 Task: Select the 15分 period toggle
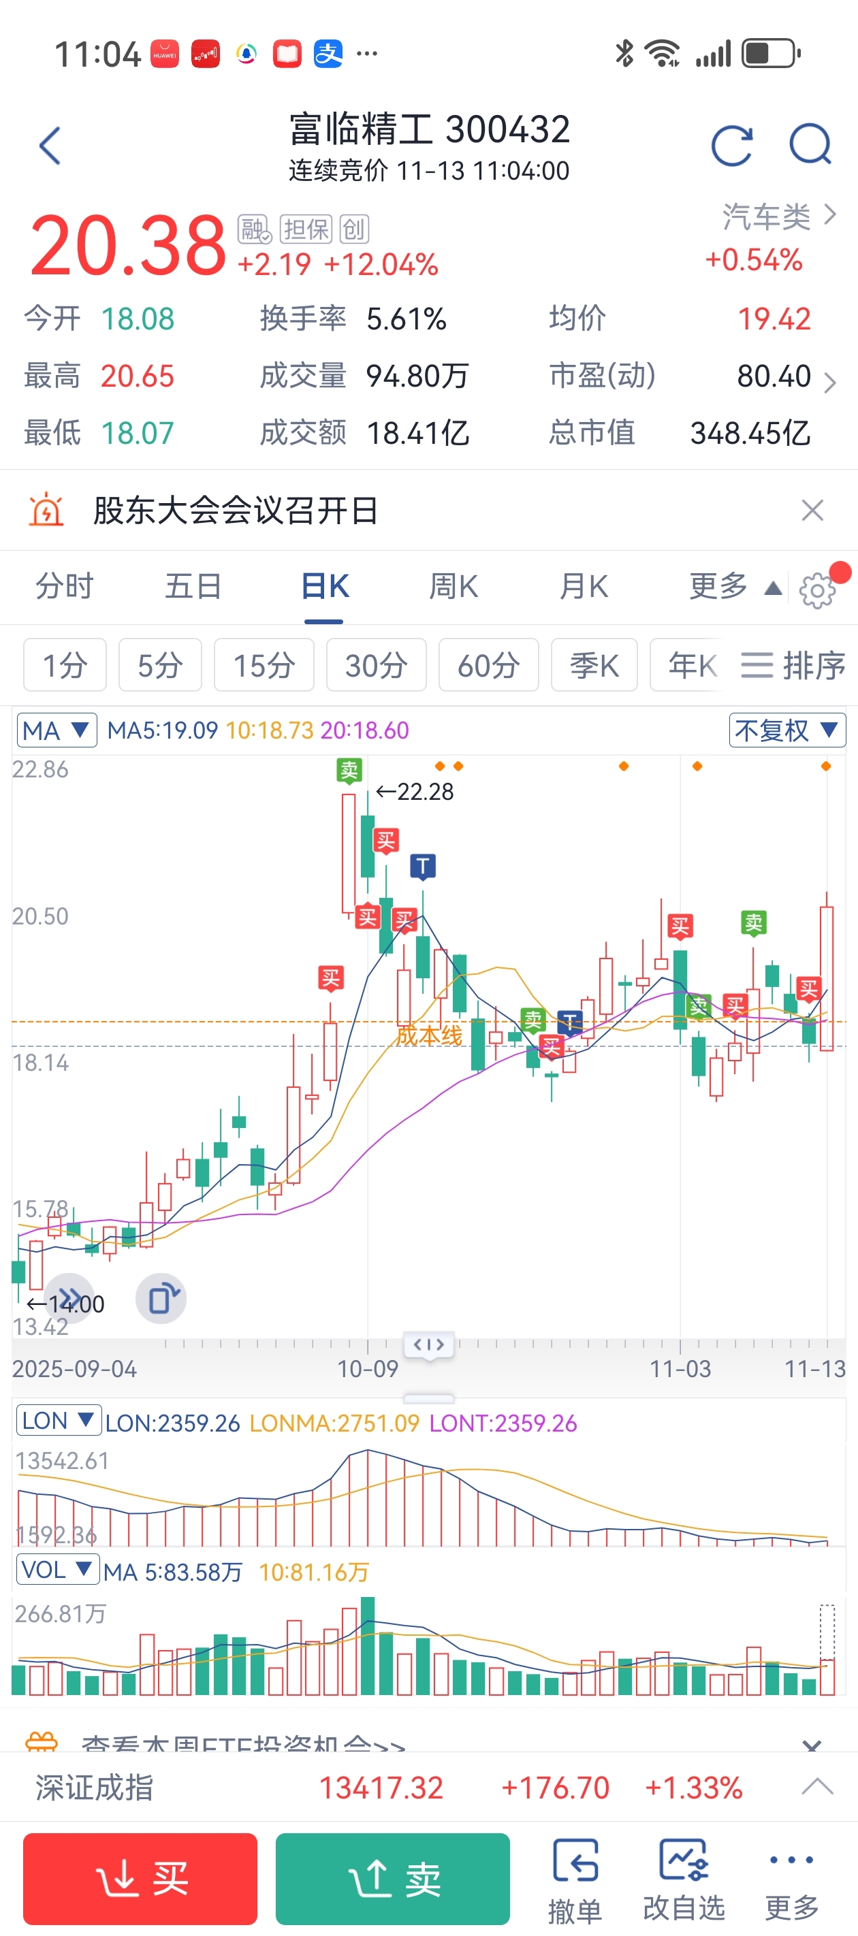pos(264,665)
